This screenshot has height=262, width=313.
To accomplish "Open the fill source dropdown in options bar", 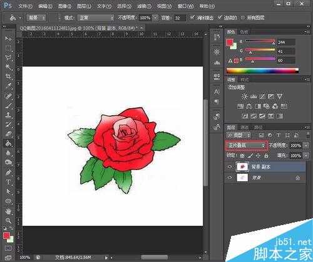I will click(36, 18).
